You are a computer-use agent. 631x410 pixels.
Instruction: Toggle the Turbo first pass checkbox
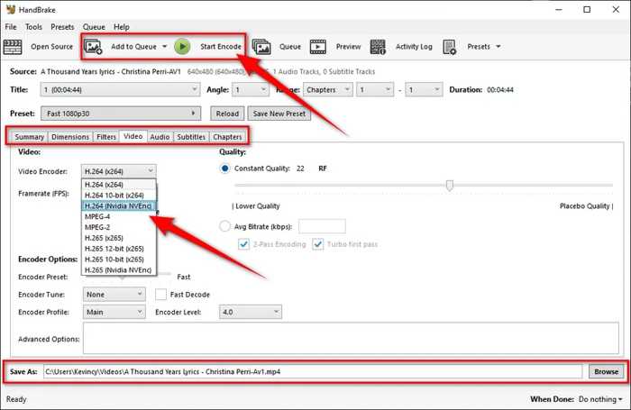coord(318,244)
